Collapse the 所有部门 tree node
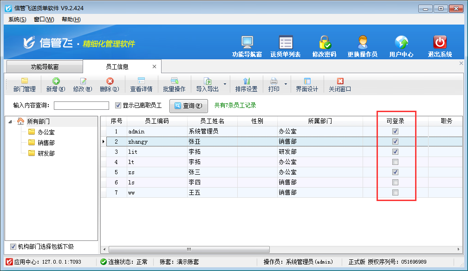The width and height of the screenshot is (468, 271). [11, 121]
